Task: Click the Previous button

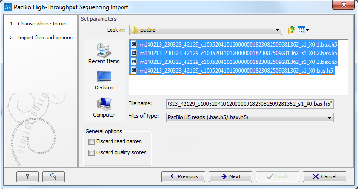Action: 184,176
